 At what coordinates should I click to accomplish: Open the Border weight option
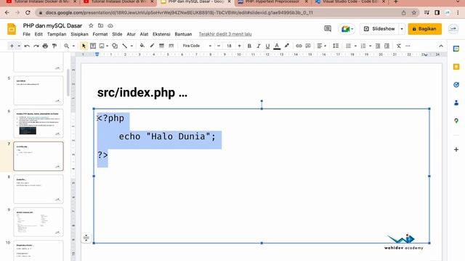tap(161, 46)
